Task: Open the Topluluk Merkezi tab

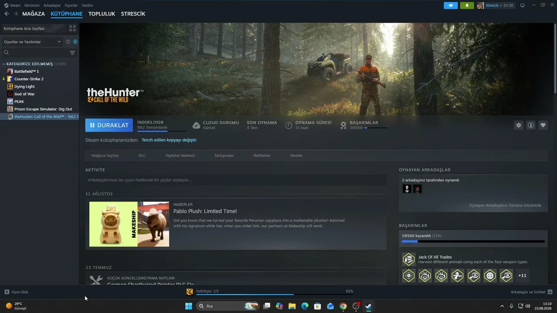Action: [180, 156]
